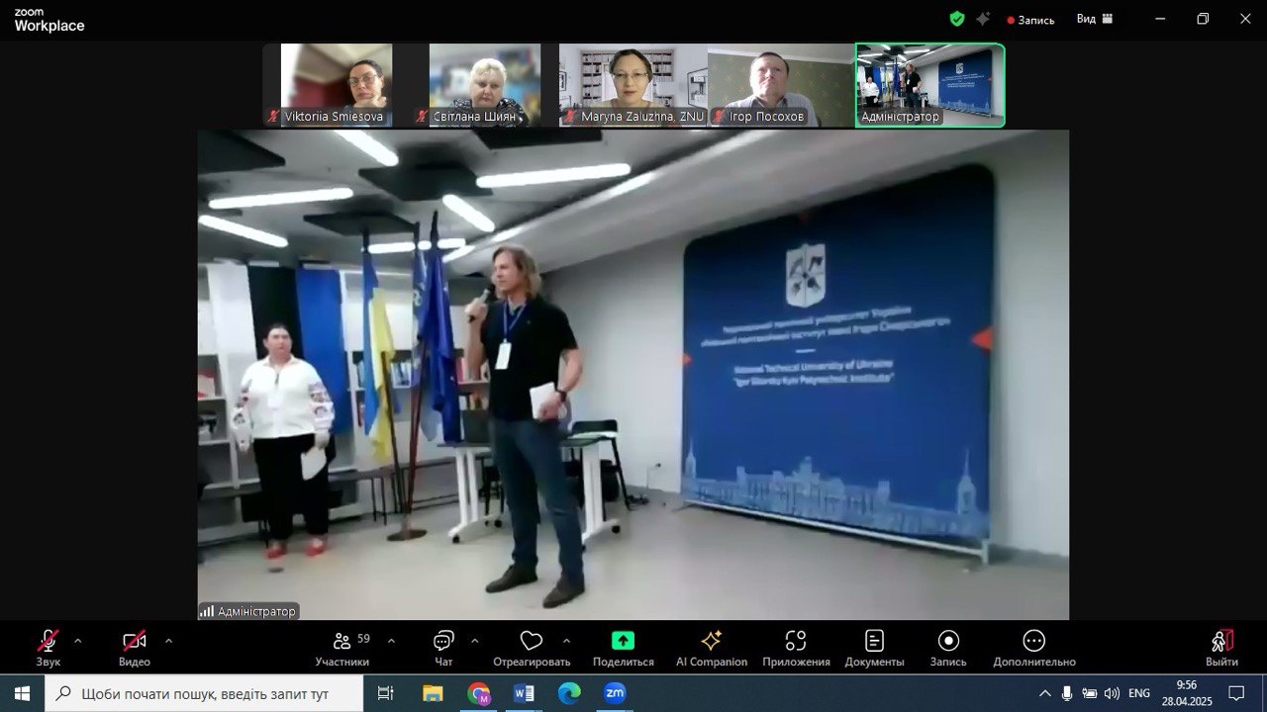Open the Приложения apps icon
The image size is (1267, 712).
795,642
